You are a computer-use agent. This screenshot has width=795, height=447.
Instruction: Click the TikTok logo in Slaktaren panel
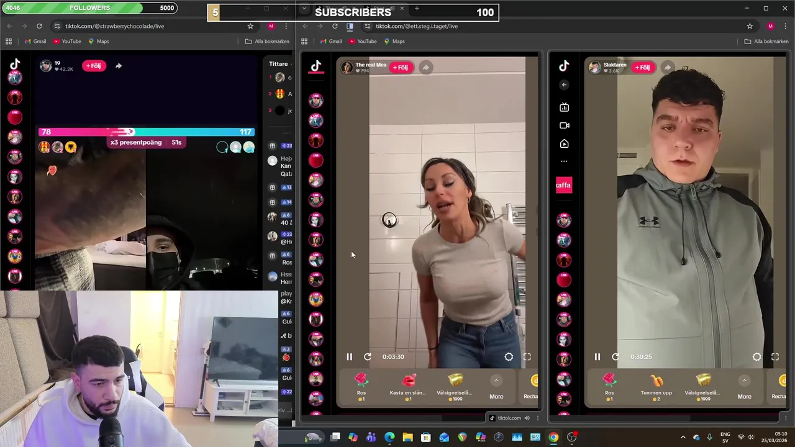point(564,66)
